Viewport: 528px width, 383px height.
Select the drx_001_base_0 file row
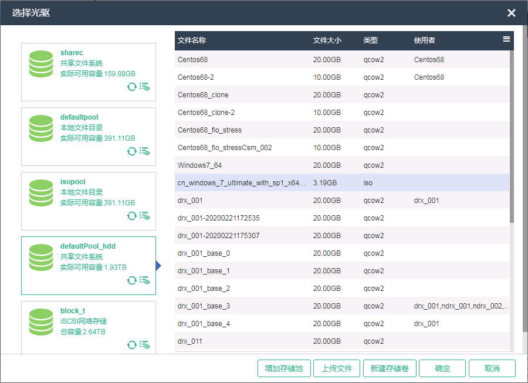342,253
